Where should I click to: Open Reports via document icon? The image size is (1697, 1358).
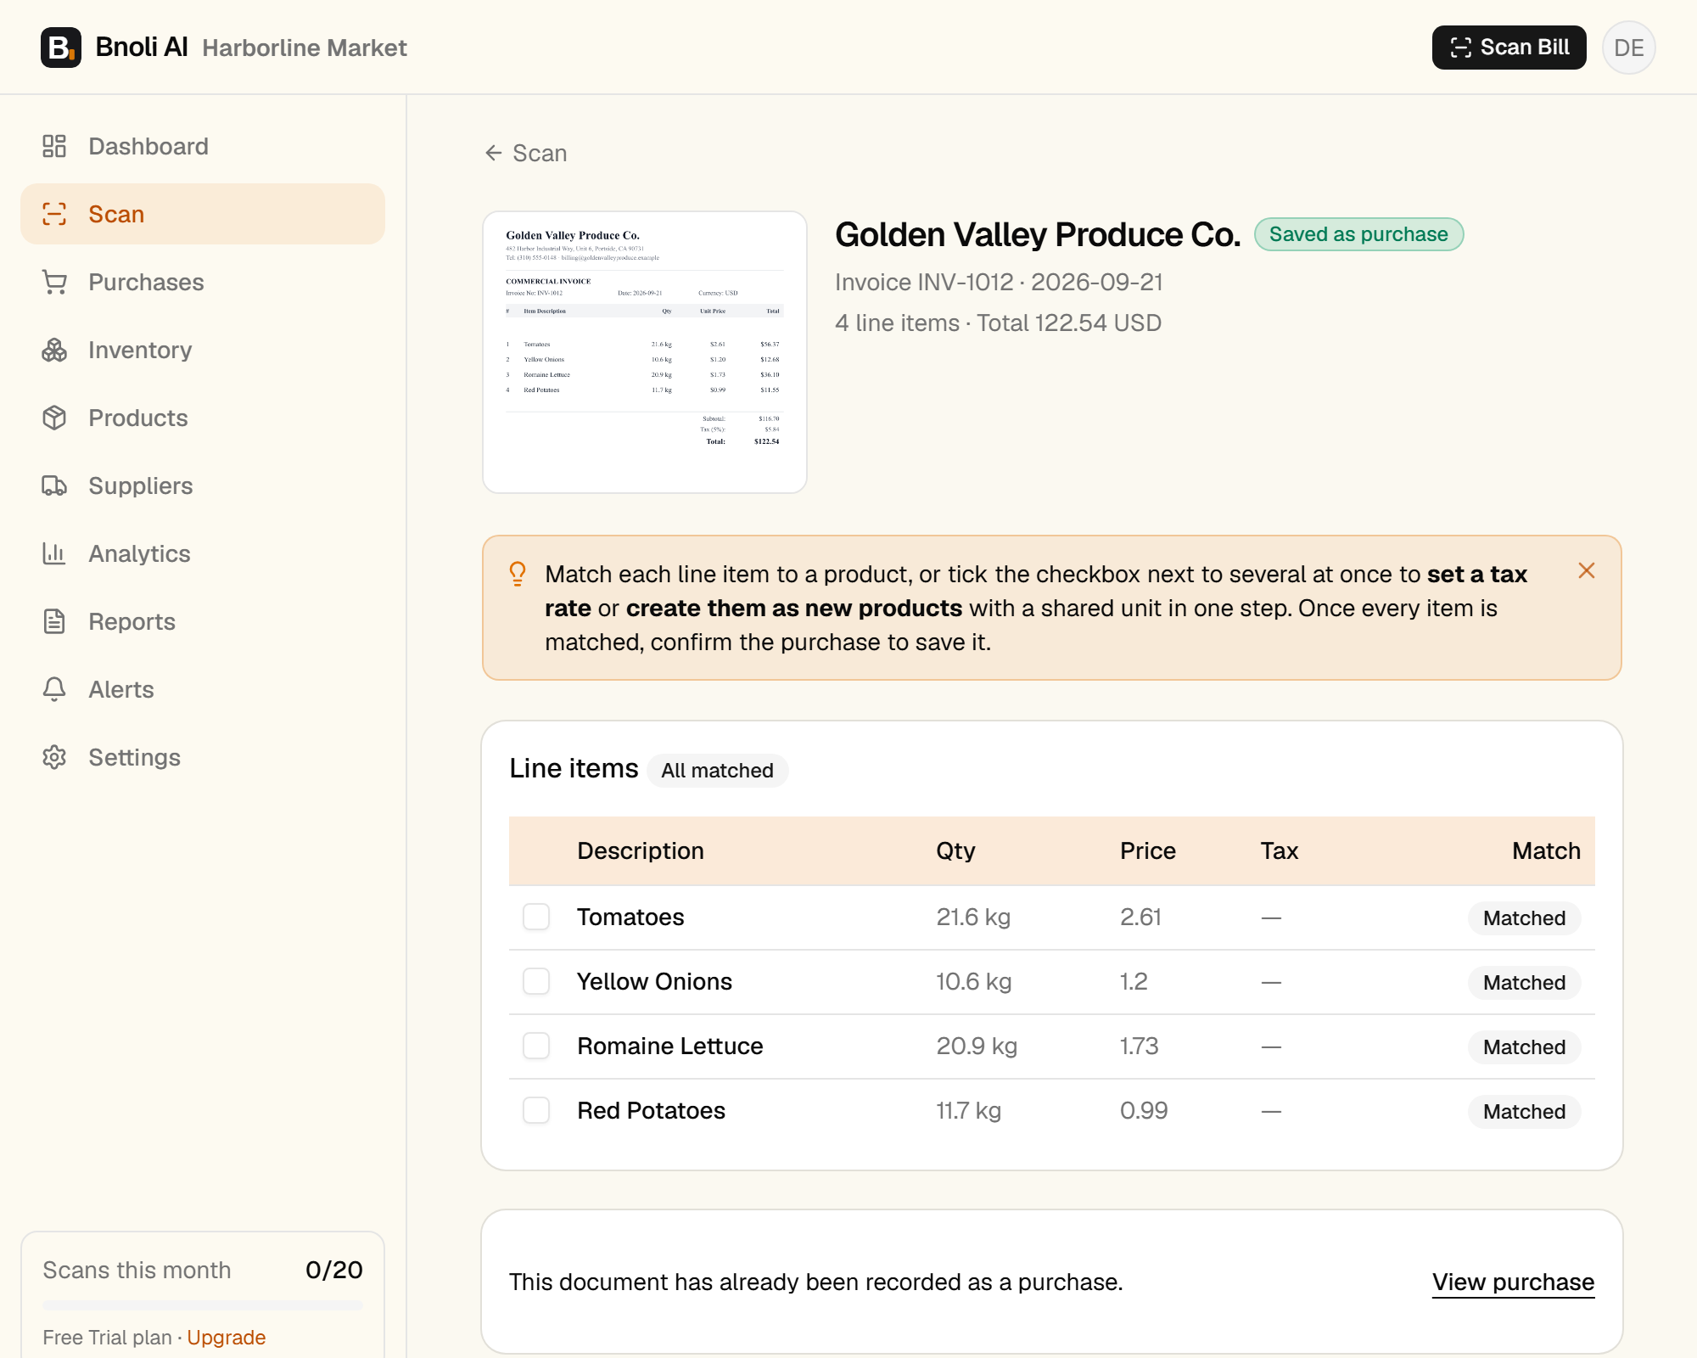pyautogui.click(x=54, y=621)
